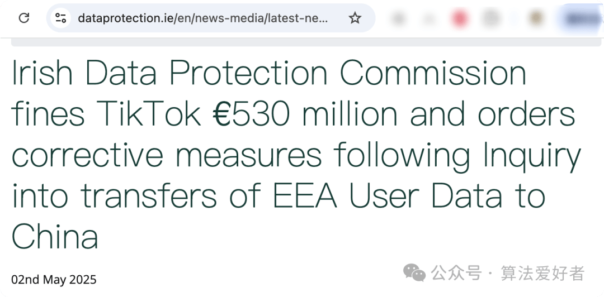The height and width of the screenshot is (297, 604).
Task: Click the '€530 million' text in headline
Action: pos(305,114)
